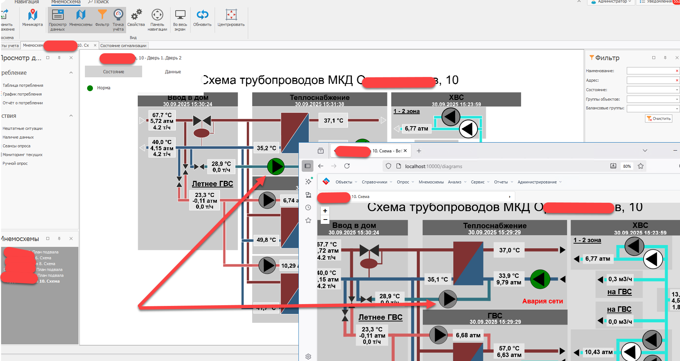Open the Отчеты menu in web app
This screenshot has height=361, width=680.
click(503, 182)
